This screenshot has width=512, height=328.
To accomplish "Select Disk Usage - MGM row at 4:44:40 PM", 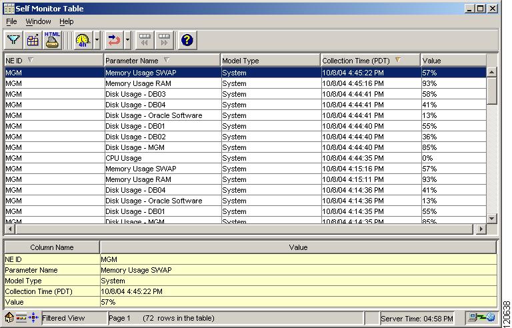I will [x=245, y=147].
